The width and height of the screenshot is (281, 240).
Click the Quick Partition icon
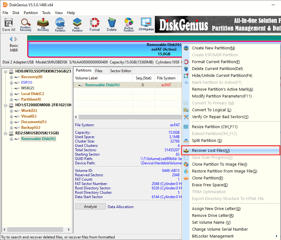click(60, 24)
